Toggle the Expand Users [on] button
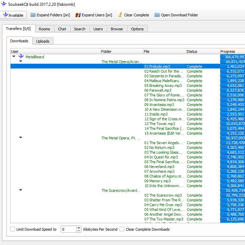 [x=94, y=15]
